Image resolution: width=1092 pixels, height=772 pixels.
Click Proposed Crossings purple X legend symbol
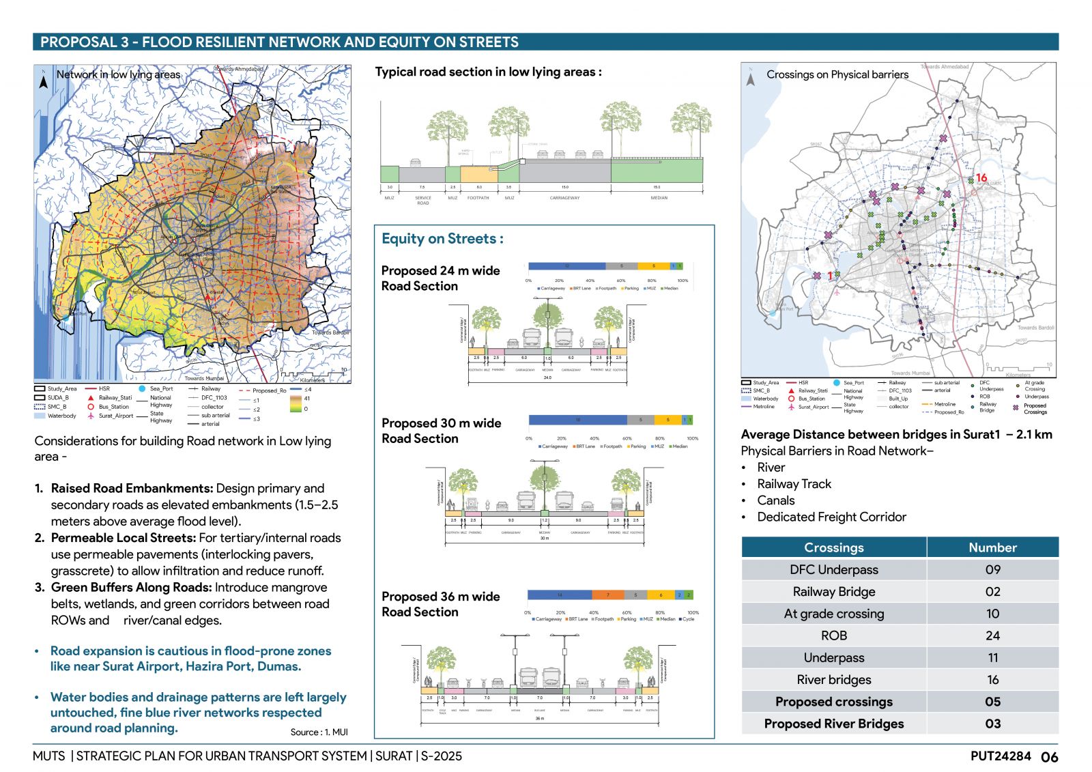pos(1016,408)
